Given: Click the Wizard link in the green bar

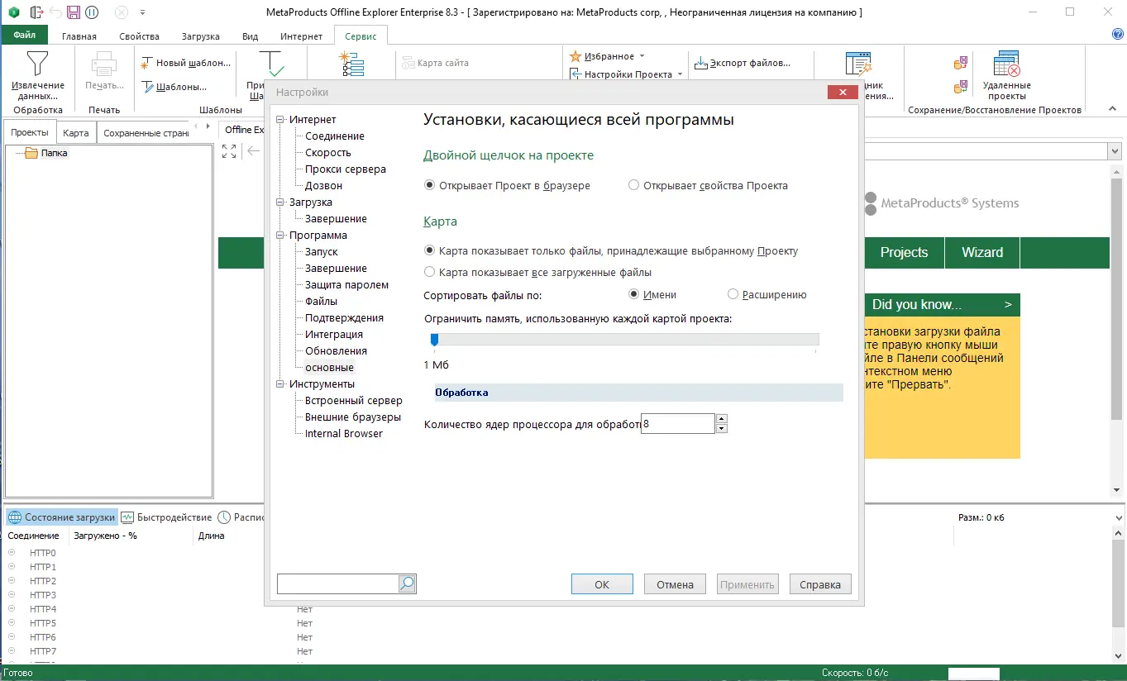Looking at the screenshot, I should coord(982,253).
